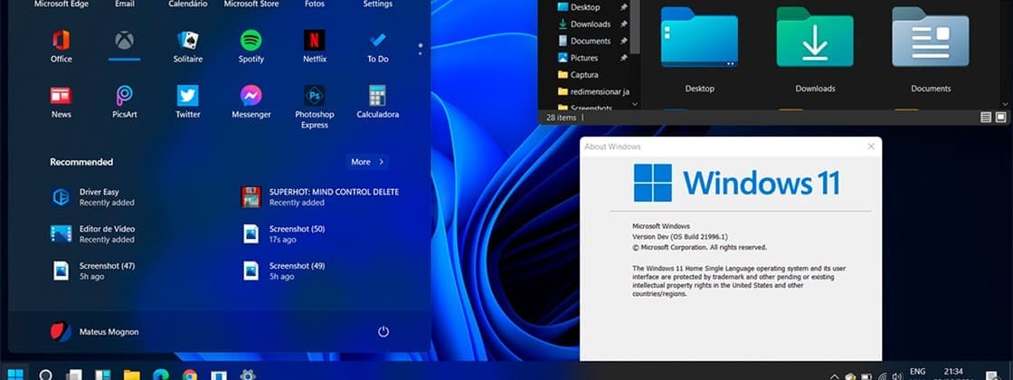This screenshot has width=1013, height=380.
Task: Click the power button in Start menu
Action: pyautogui.click(x=383, y=331)
